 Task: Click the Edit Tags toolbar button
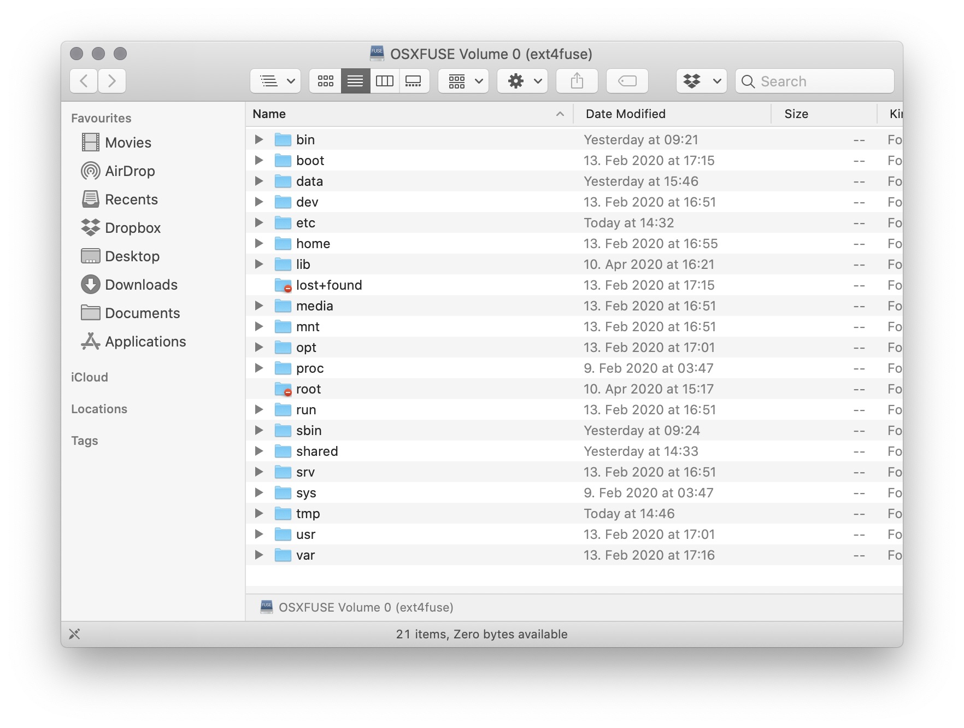click(627, 81)
